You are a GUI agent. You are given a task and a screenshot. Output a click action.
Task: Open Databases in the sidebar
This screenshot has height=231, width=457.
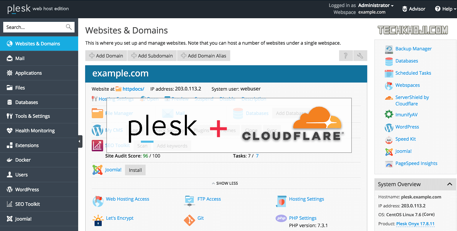click(x=39, y=102)
